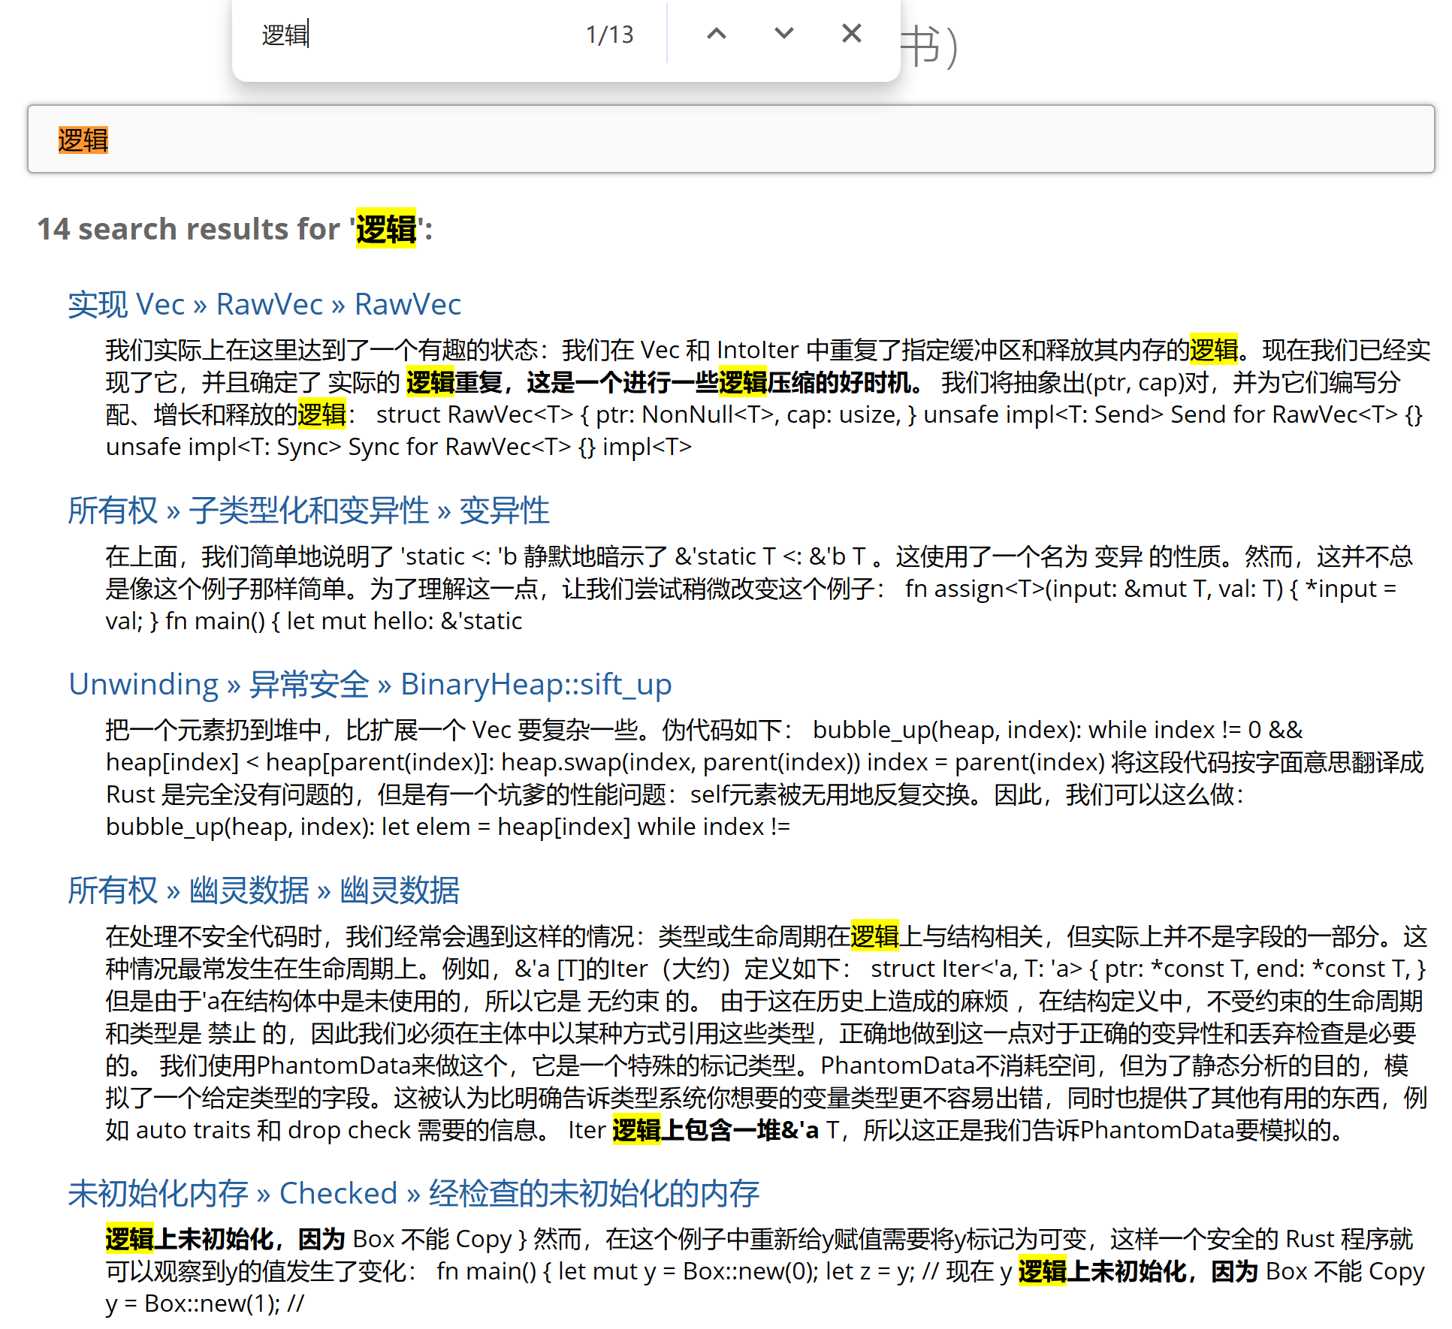This screenshot has width=1452, height=1329.
Task: Open result 所有权 » 子类型化和变异性 » 变异性
Action: tap(309, 511)
